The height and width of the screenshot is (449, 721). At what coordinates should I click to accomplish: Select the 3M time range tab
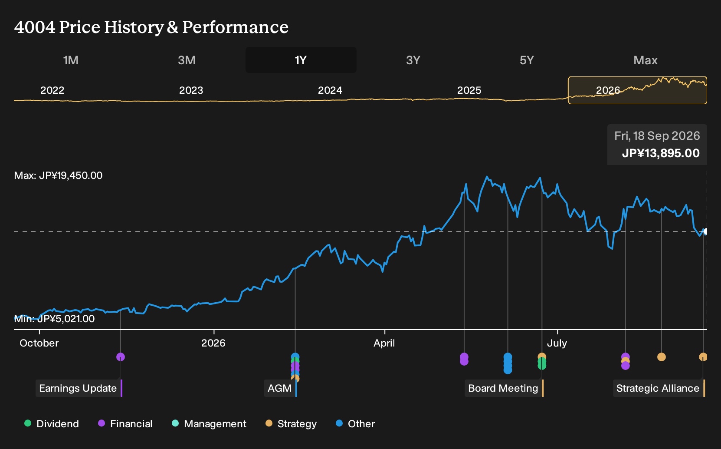point(187,60)
